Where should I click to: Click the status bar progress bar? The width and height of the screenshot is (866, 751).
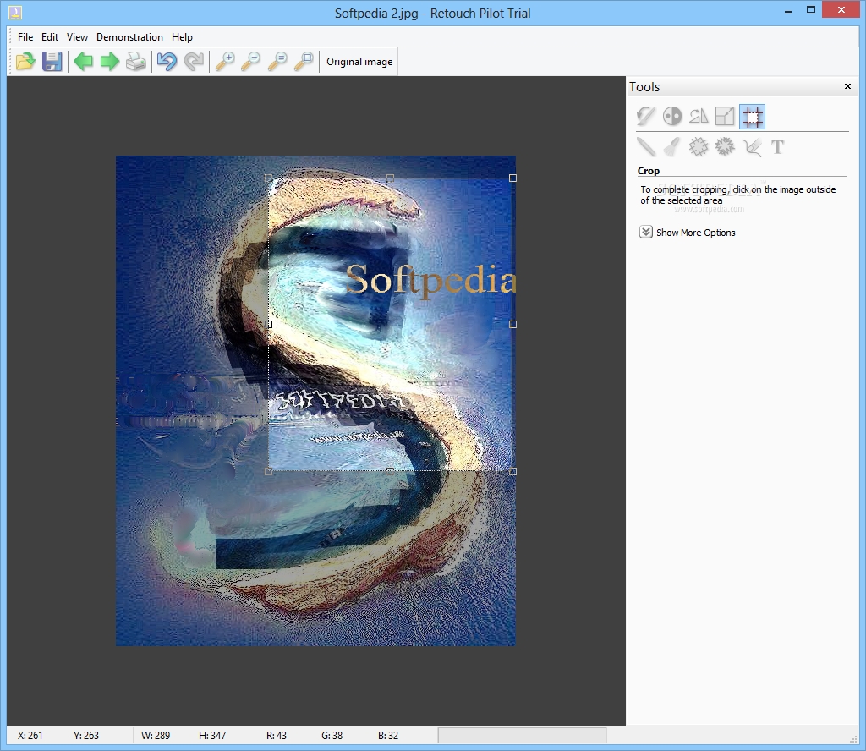tap(522, 735)
